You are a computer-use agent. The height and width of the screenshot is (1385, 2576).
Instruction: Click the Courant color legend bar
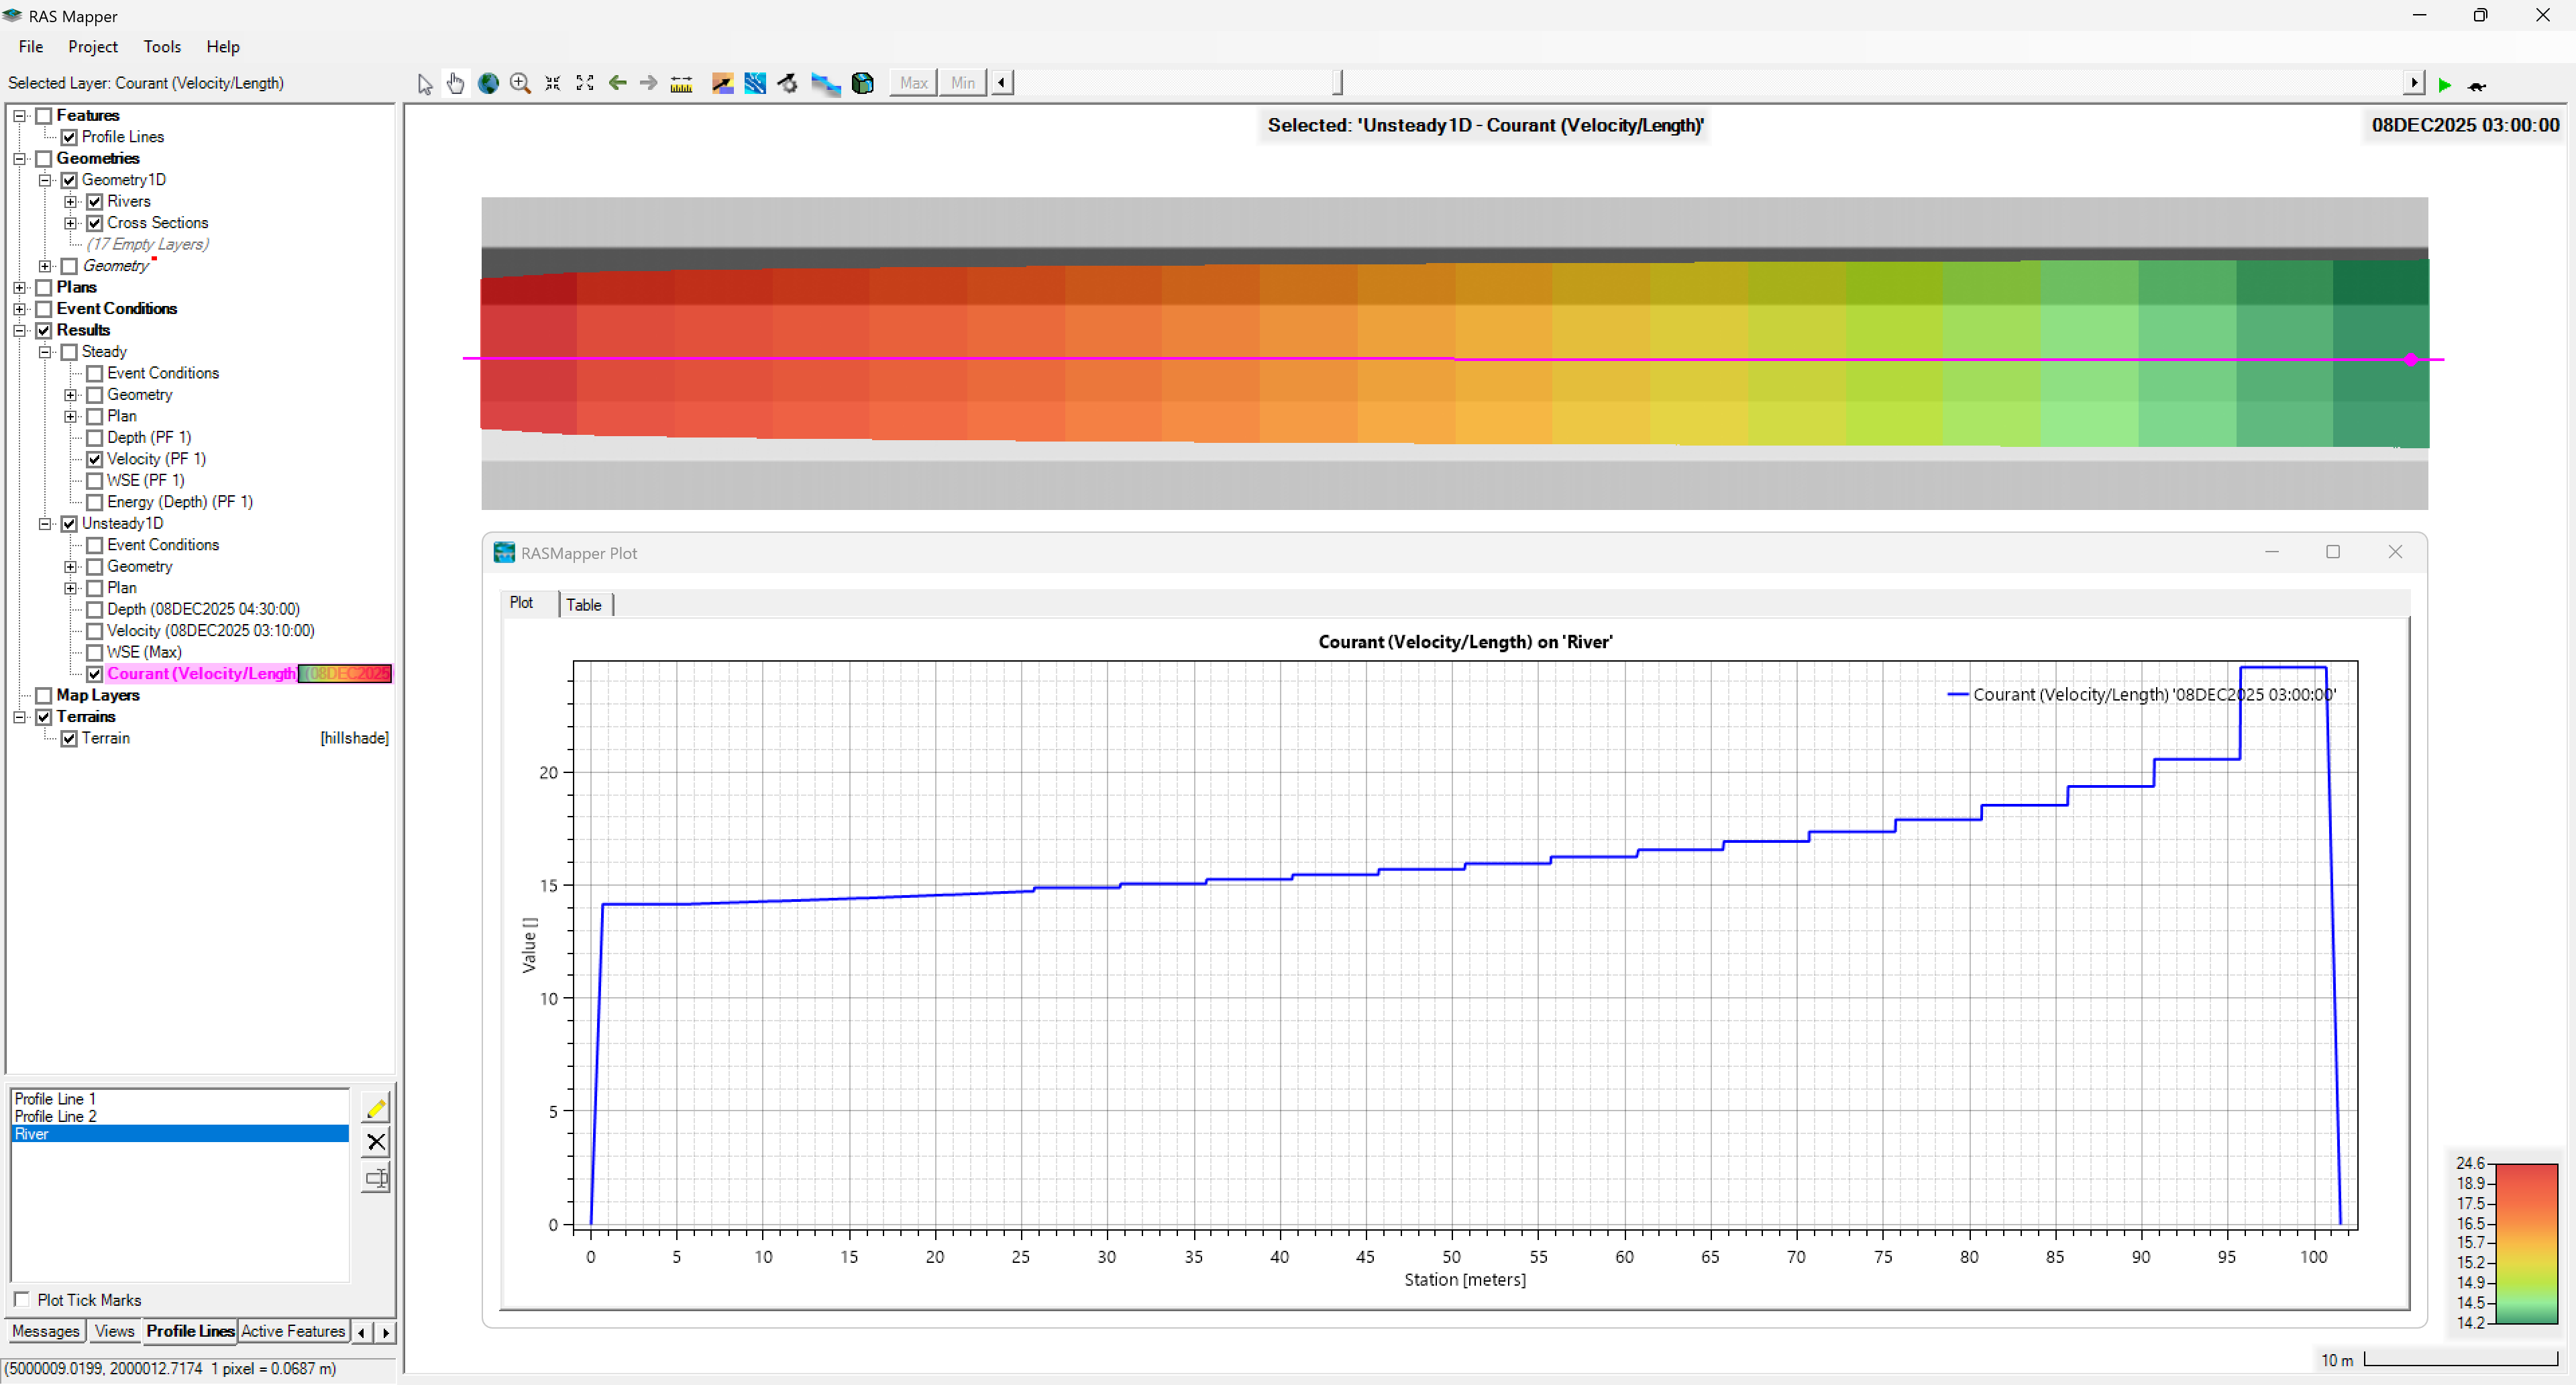coord(2527,1243)
